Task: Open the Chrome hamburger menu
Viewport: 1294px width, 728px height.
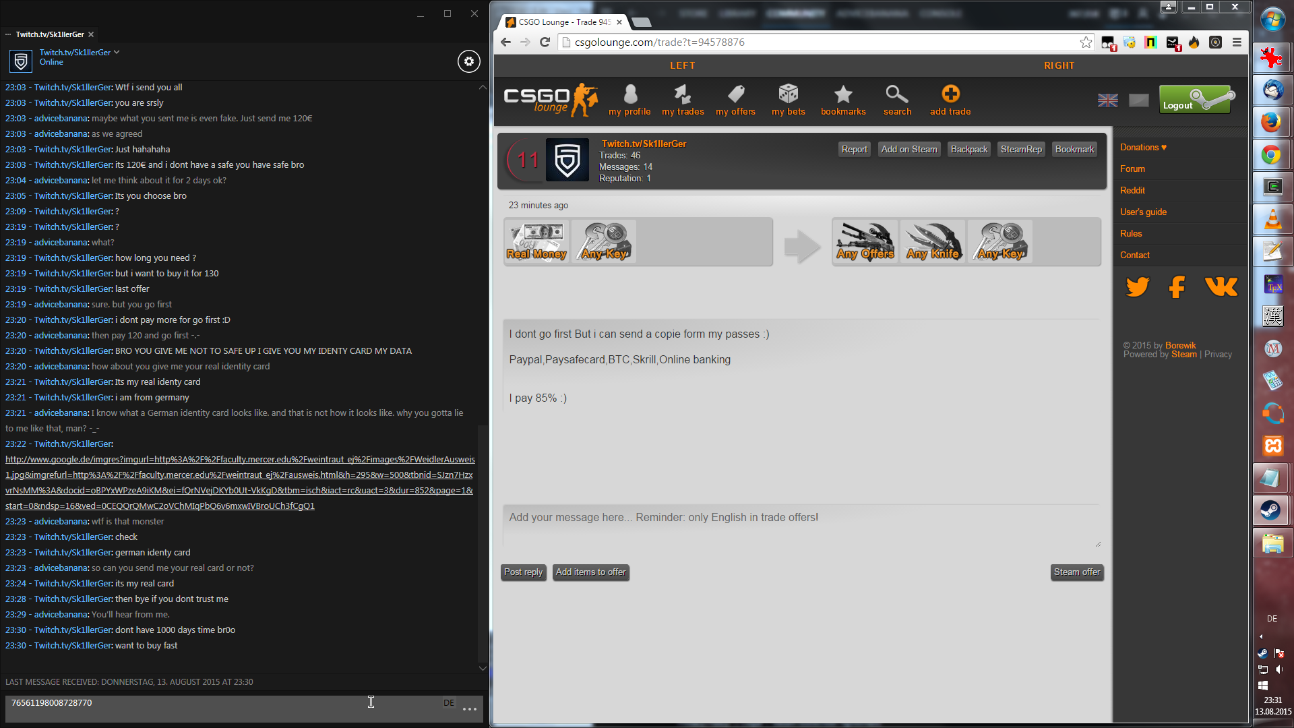Action: pos(1237,42)
